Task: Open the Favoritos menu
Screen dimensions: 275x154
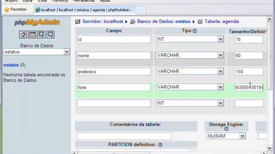Action: [60, 1]
